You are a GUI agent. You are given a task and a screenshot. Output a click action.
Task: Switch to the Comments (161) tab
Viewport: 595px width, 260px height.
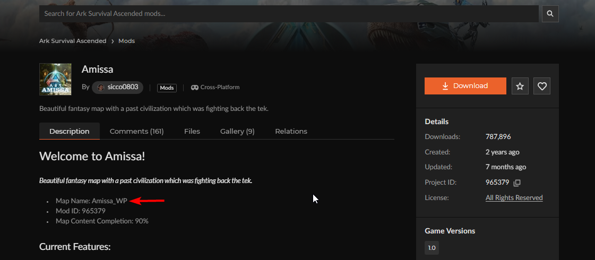136,131
